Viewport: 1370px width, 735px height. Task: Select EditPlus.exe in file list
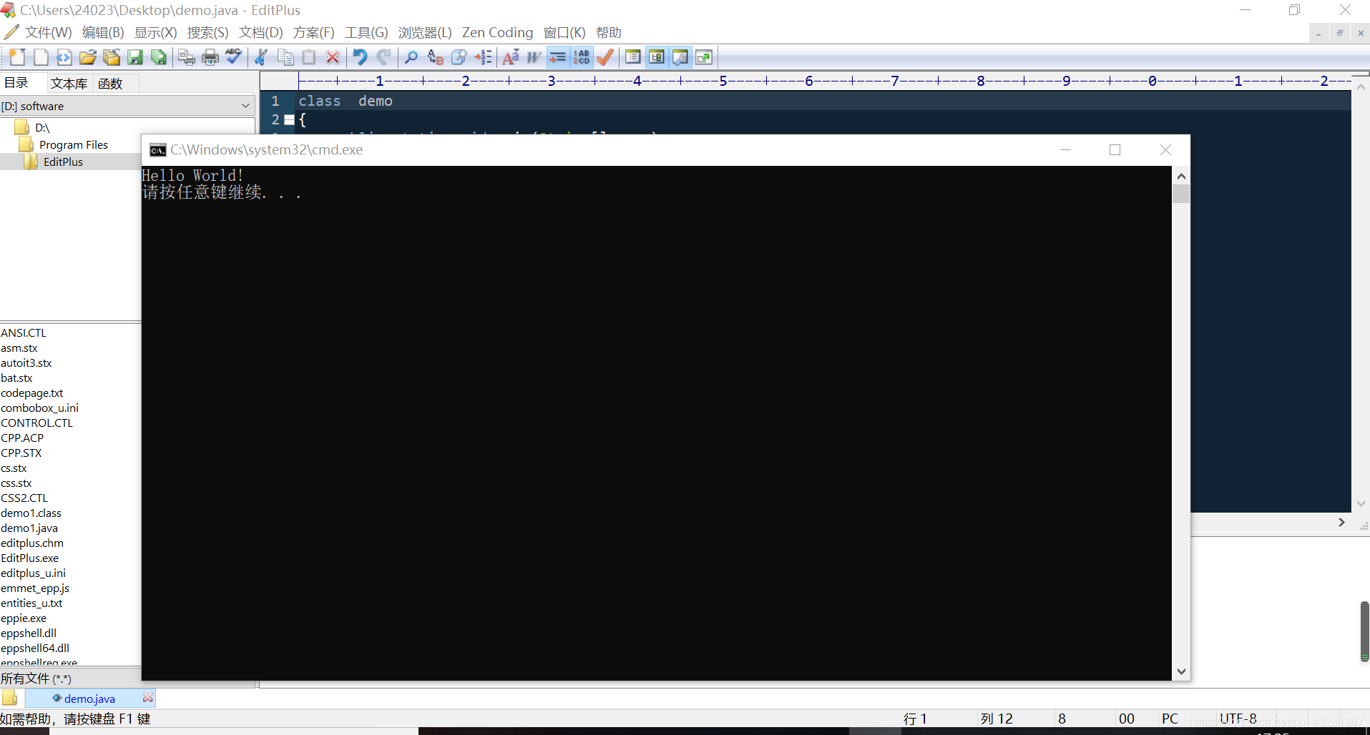pos(29,558)
